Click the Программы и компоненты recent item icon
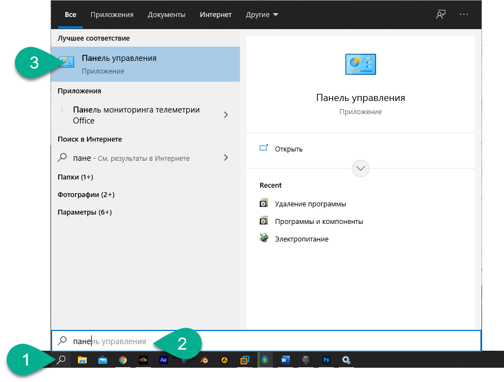504x382 pixels. pyautogui.click(x=264, y=221)
